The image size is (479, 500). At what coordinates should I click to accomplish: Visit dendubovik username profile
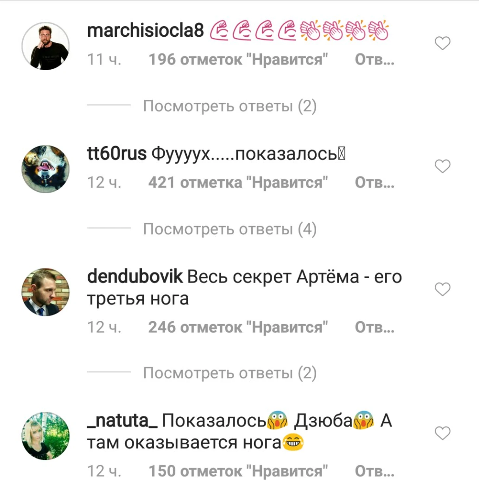click(135, 276)
